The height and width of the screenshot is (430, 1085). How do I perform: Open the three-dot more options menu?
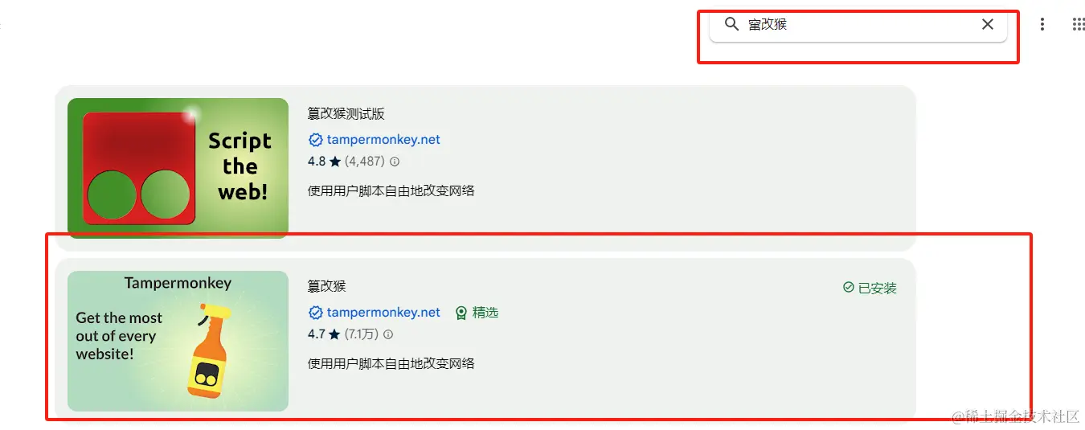[x=1042, y=24]
